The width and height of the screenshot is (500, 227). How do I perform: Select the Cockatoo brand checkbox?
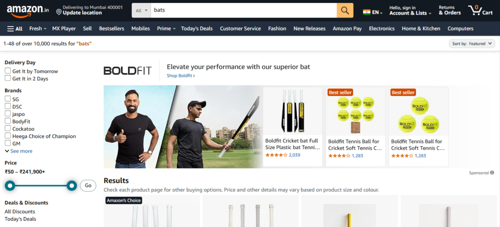[8, 129]
